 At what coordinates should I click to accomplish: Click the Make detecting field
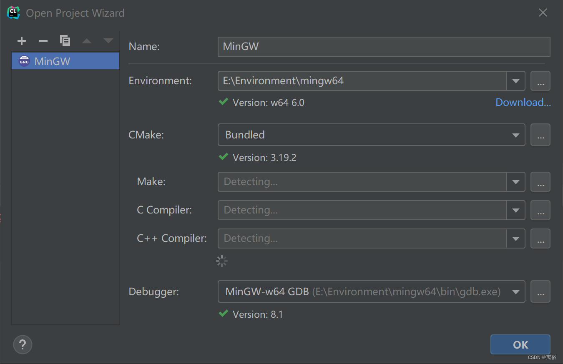[362, 182]
